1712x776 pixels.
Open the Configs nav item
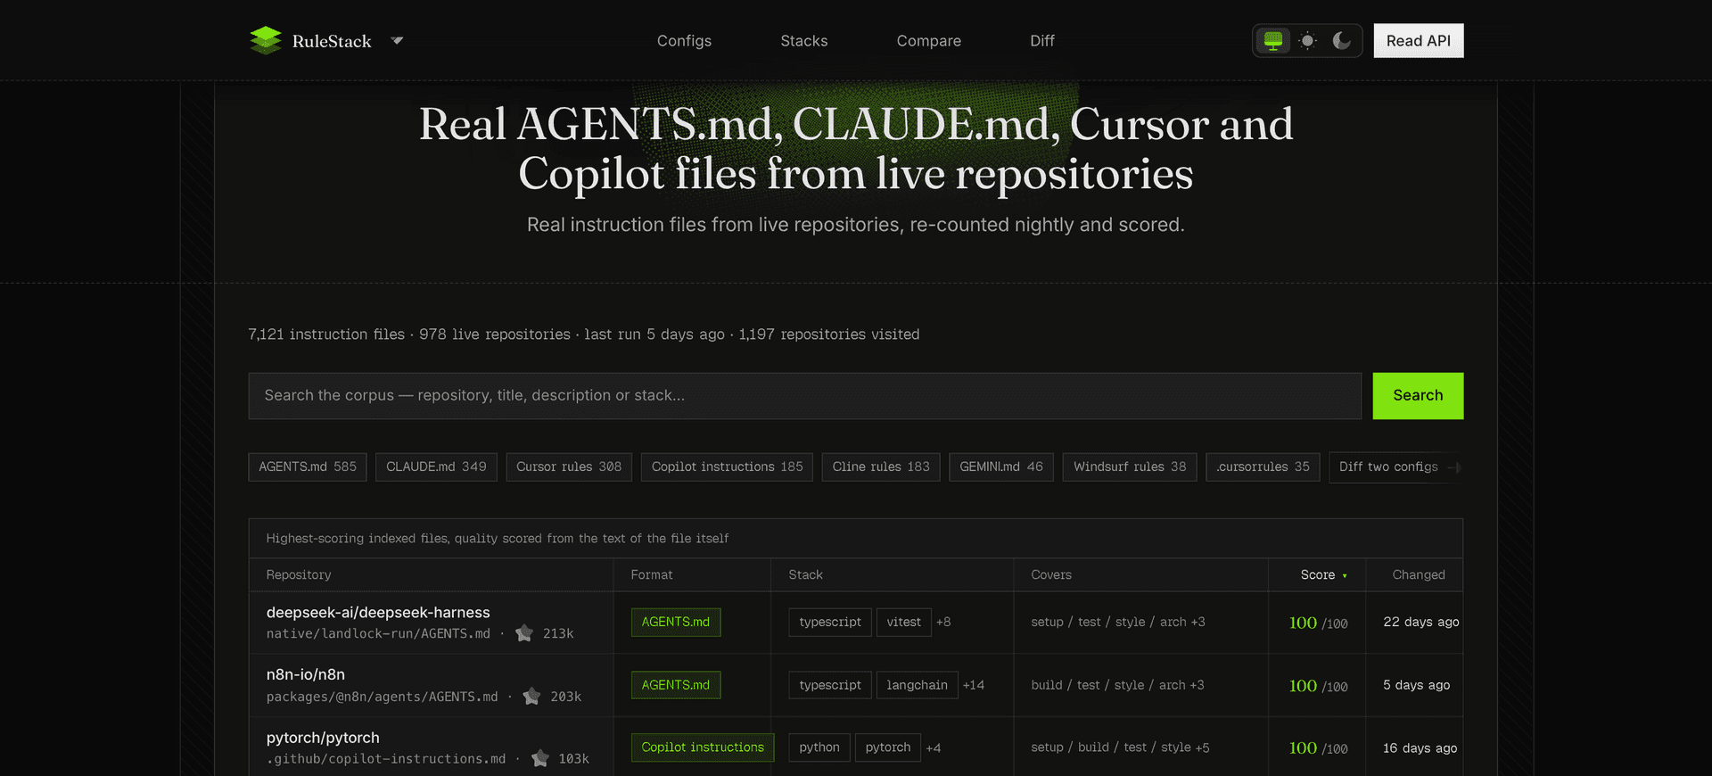coord(684,41)
